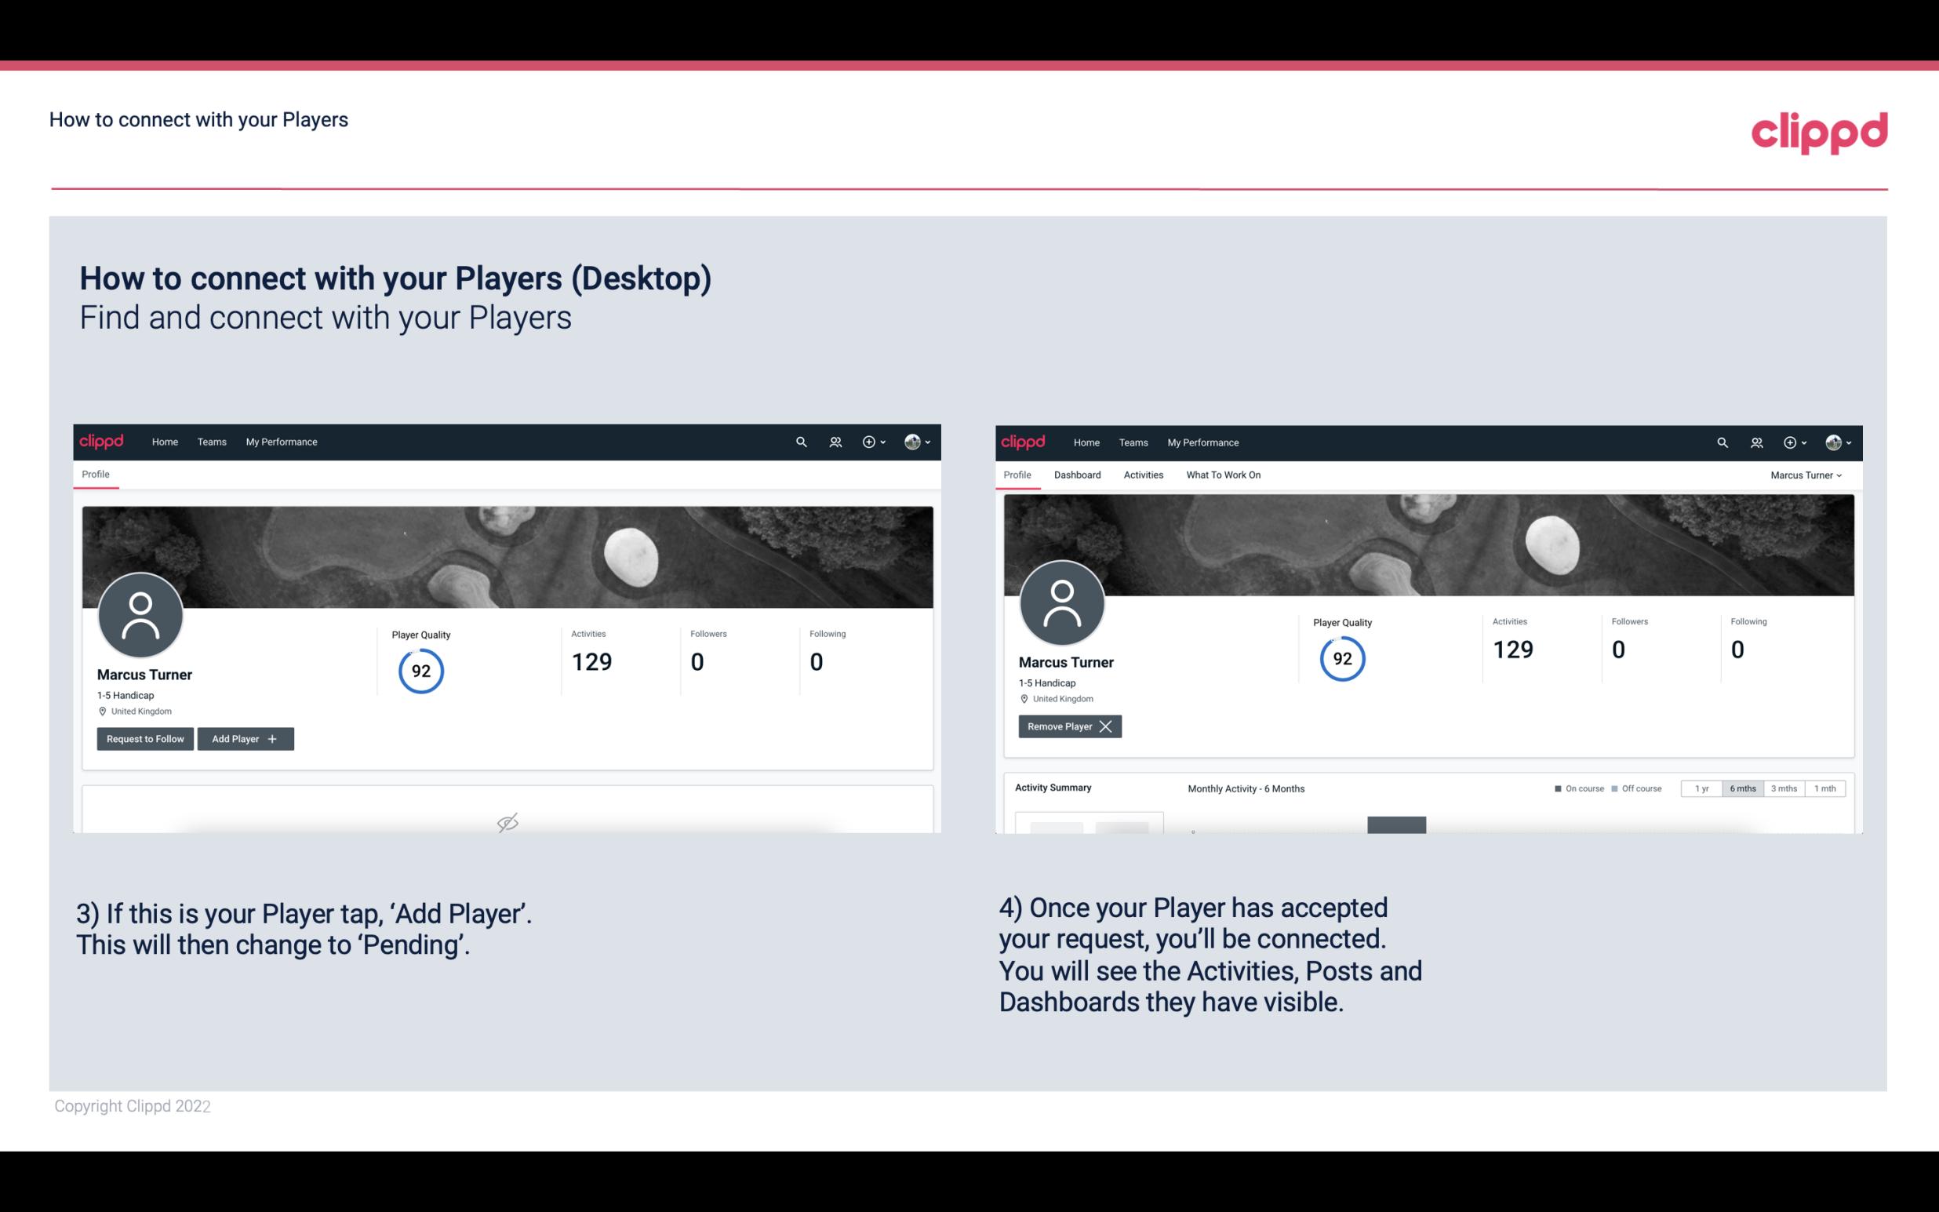
Task: Switch to the 'Dashboard' tab
Action: (x=1078, y=475)
